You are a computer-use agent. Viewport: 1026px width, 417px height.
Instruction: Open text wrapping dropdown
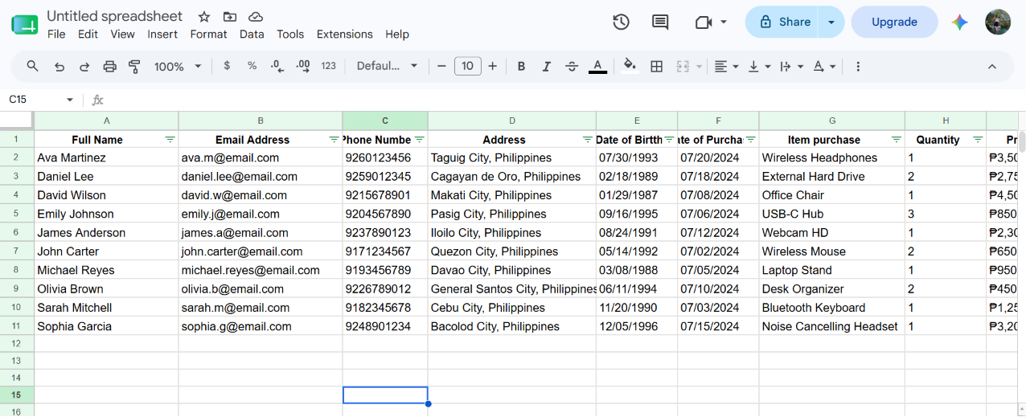click(792, 66)
